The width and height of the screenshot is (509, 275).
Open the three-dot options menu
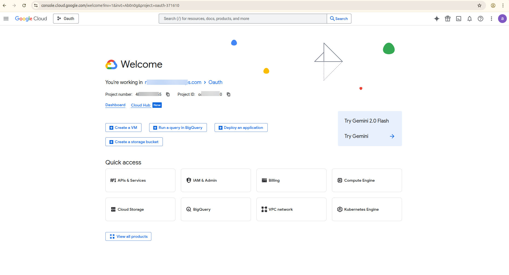(x=491, y=19)
